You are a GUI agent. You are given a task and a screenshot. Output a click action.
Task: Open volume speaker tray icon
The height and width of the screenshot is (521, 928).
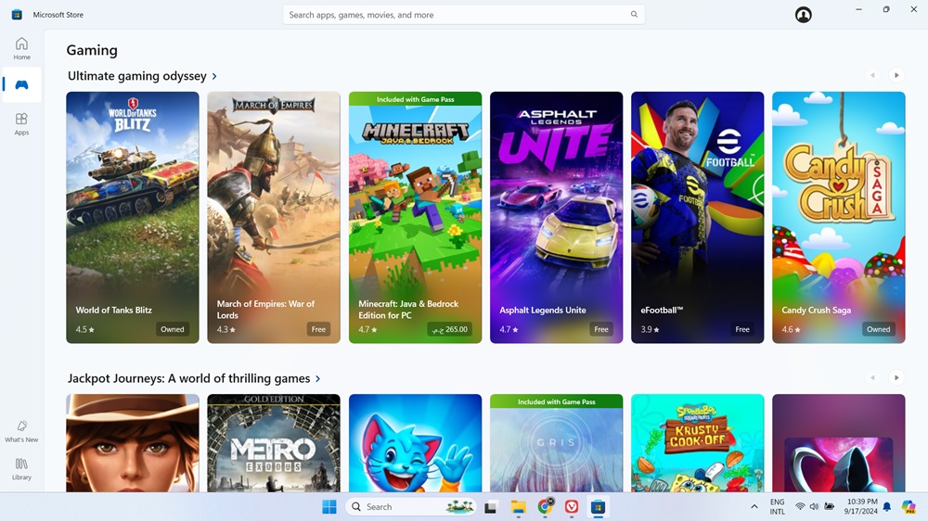click(814, 507)
